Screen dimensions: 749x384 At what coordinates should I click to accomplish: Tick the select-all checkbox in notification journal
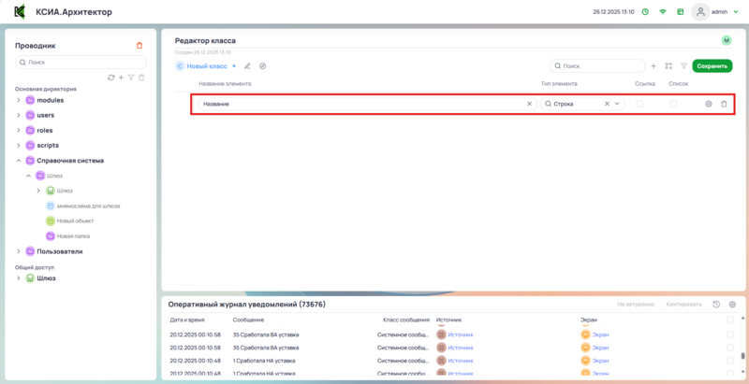click(x=730, y=320)
